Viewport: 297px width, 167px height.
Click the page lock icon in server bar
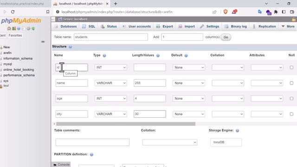click(294, 19)
